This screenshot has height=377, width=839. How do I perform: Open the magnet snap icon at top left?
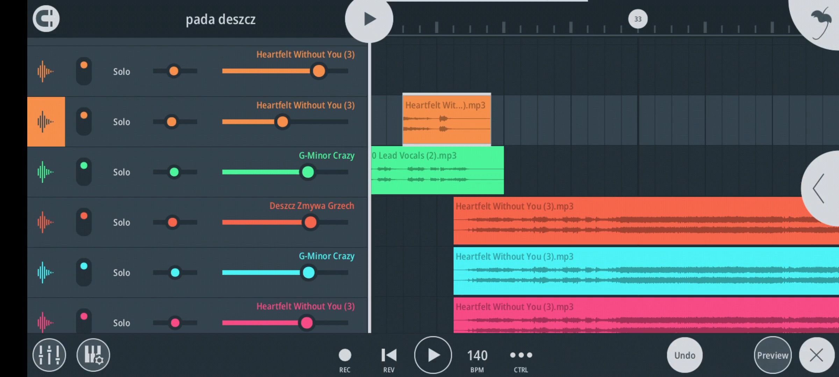pyautogui.click(x=46, y=19)
